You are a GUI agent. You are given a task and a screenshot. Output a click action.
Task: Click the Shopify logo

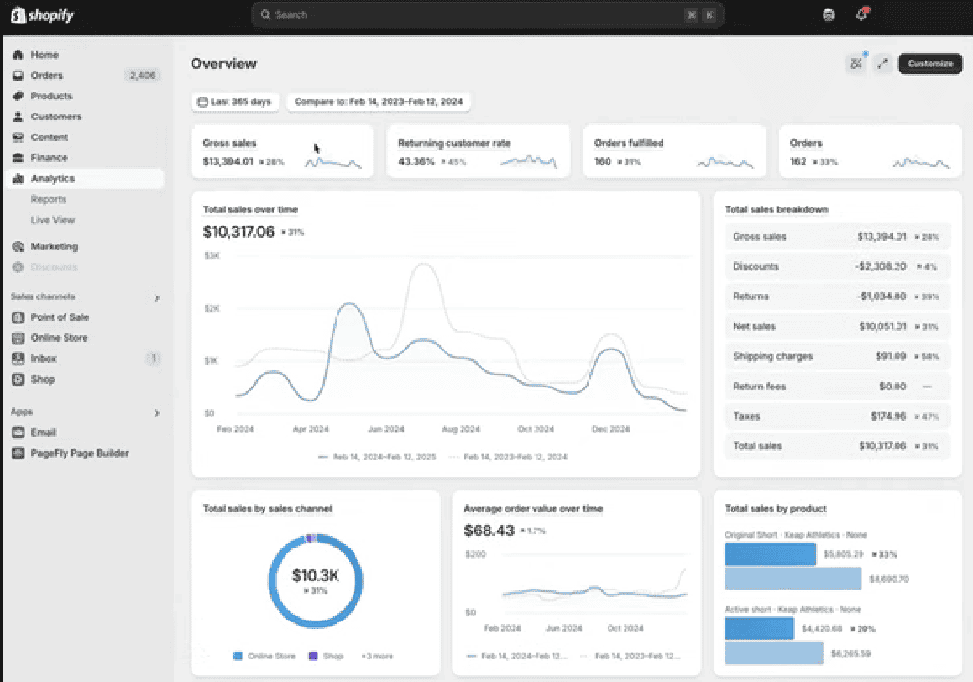(x=42, y=15)
